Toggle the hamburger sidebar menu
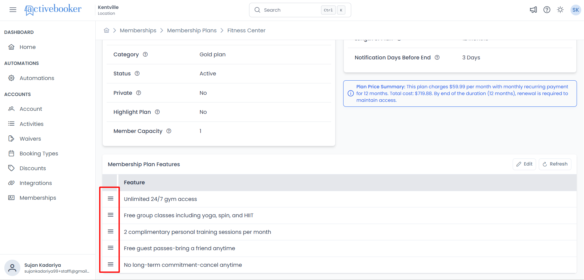 (13, 10)
